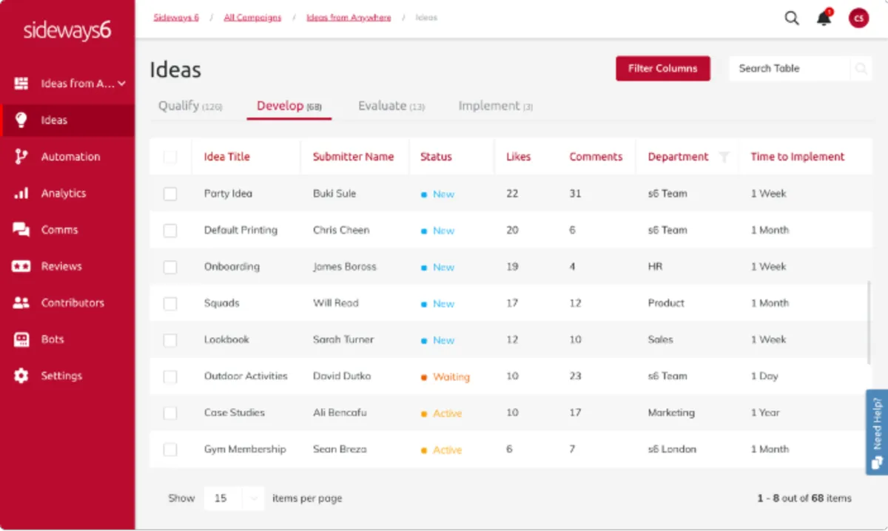Check the Lookbook row checkbox
The width and height of the screenshot is (888, 531).
pyautogui.click(x=170, y=340)
